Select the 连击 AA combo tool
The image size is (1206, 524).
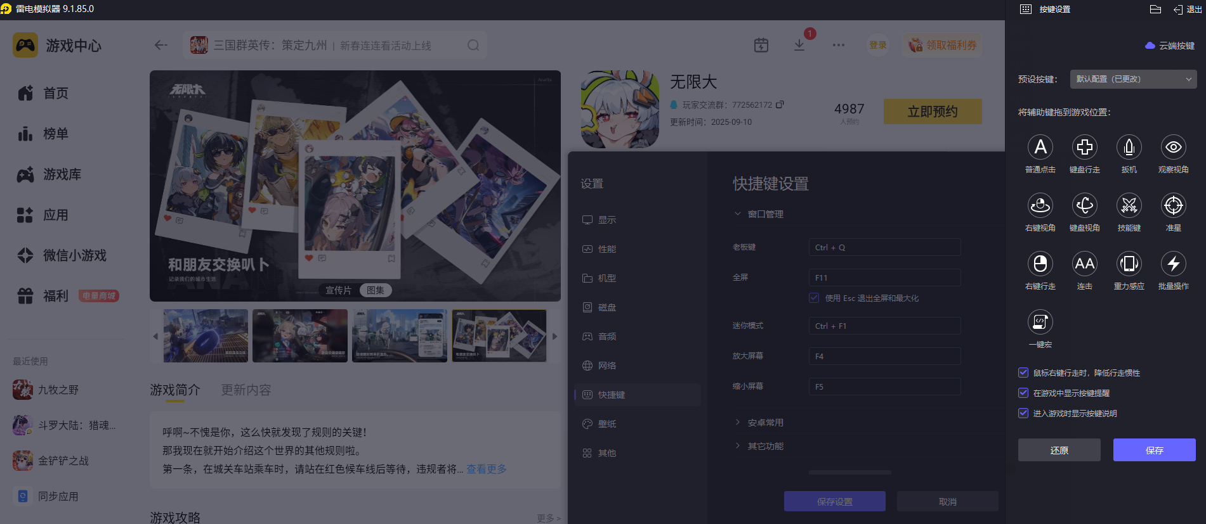tap(1085, 264)
